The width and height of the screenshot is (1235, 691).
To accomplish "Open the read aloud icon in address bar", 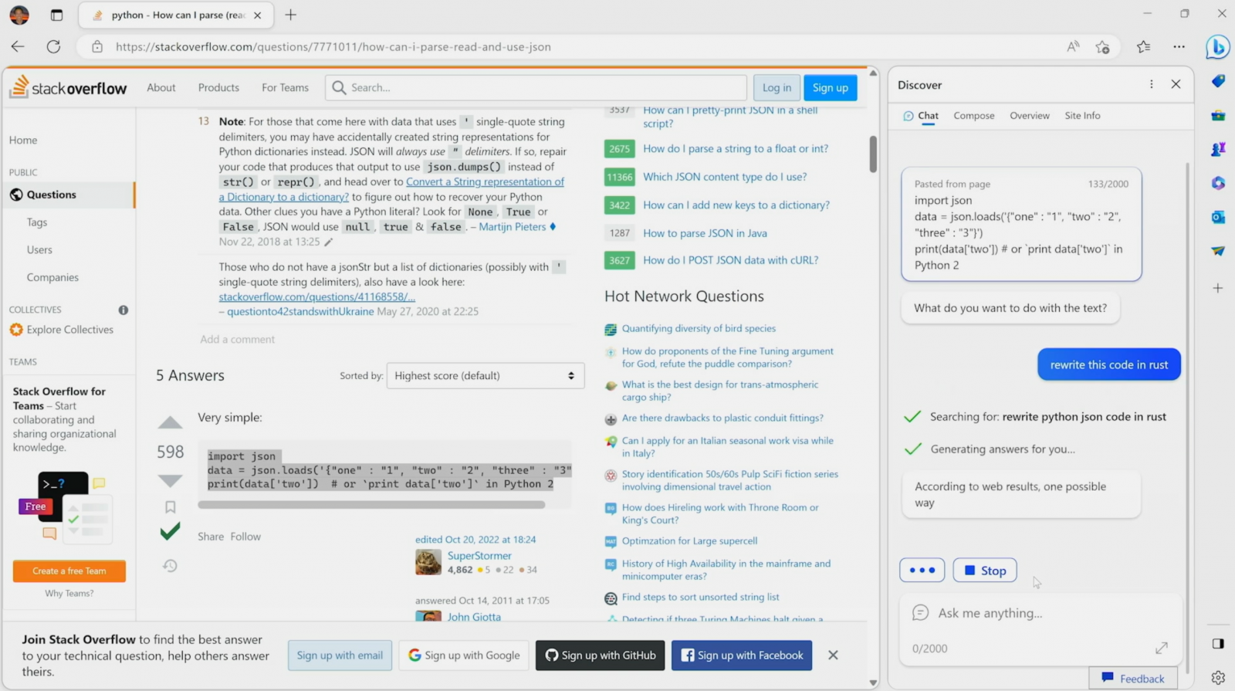I will tap(1073, 46).
